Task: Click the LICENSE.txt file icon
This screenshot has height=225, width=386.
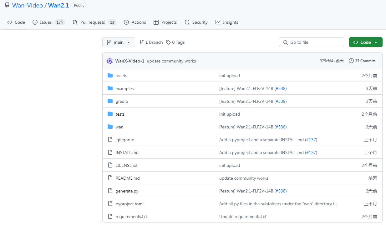Action: pyautogui.click(x=110, y=165)
